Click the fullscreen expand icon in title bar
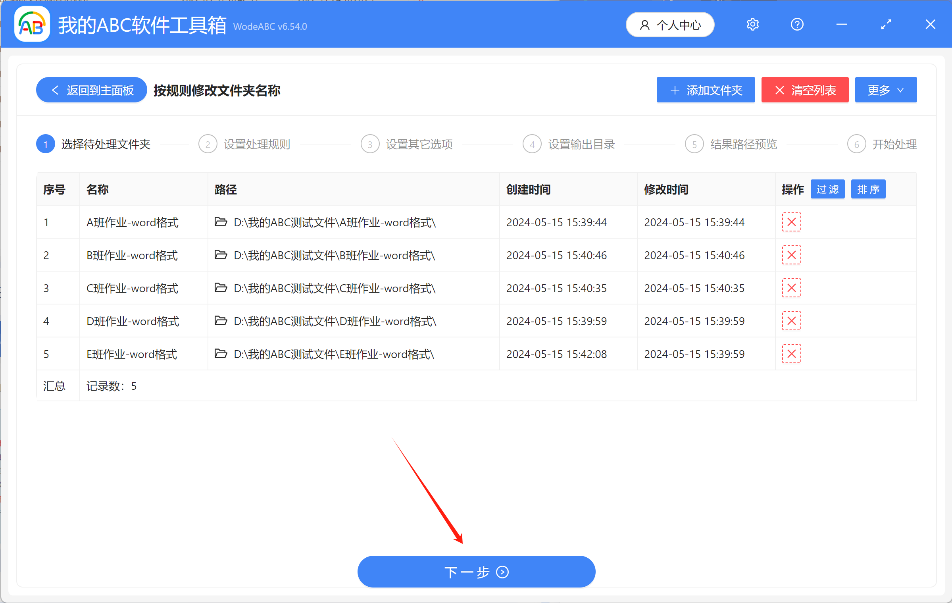The image size is (952, 603). tap(886, 24)
